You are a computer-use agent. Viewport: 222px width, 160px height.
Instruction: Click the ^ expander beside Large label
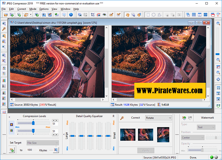[x=64, y=134]
